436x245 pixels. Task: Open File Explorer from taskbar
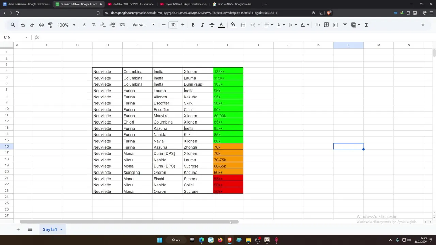pos(248,240)
